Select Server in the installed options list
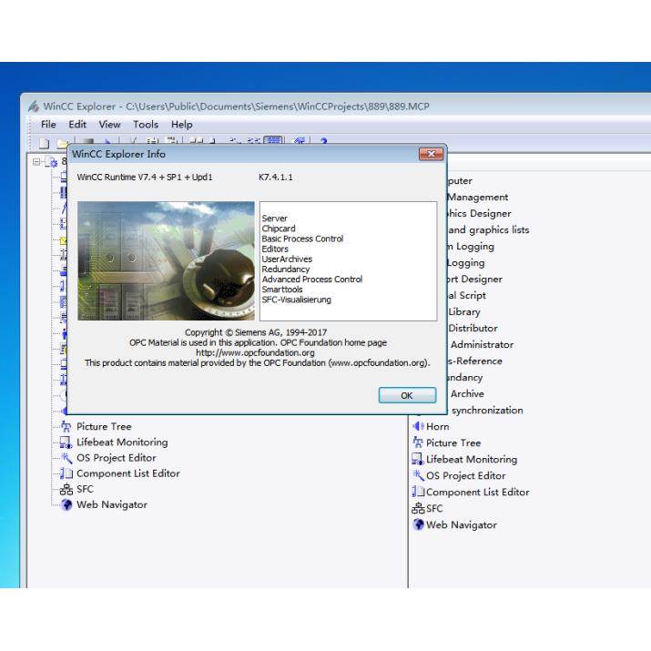Viewport: 651px width, 651px height. (x=274, y=219)
